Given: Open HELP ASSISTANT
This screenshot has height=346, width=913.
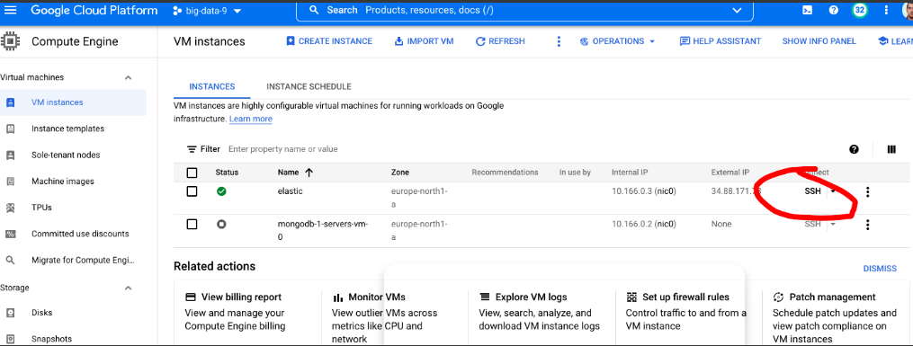Looking at the screenshot, I should click(721, 41).
